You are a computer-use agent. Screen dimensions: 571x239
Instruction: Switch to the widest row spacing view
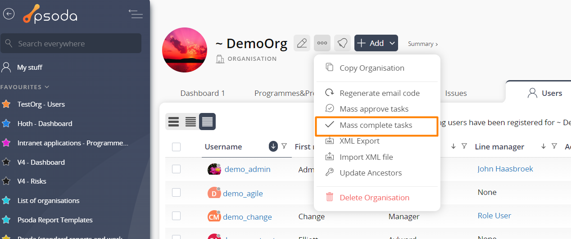pos(173,122)
